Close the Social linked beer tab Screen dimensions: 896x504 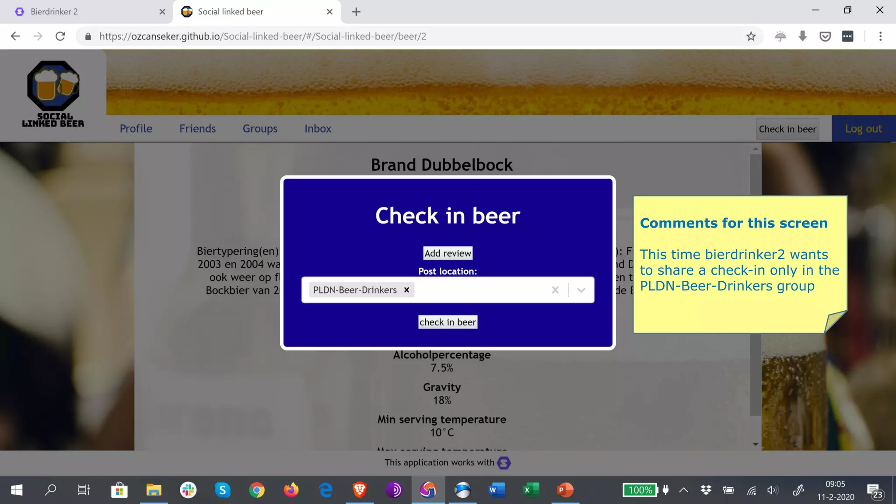tap(330, 12)
